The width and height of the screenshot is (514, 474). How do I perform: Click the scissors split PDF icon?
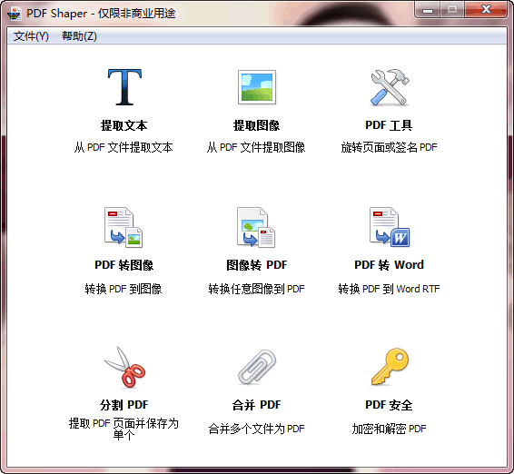pyautogui.click(x=124, y=367)
